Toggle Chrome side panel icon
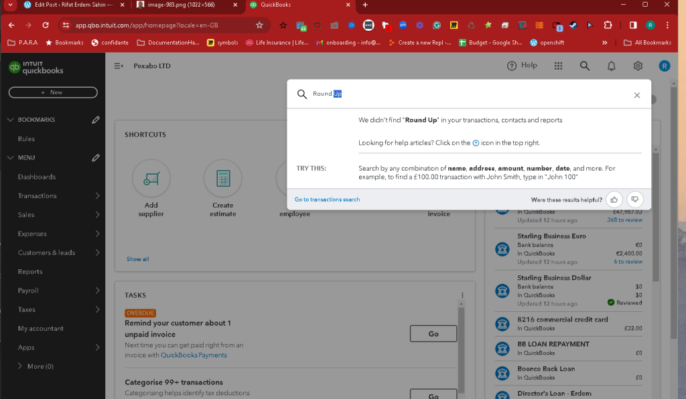 (633, 25)
